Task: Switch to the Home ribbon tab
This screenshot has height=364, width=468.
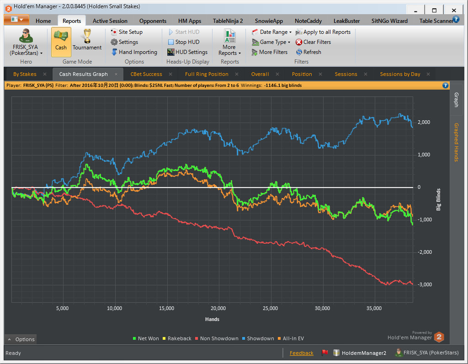Action: tap(43, 21)
